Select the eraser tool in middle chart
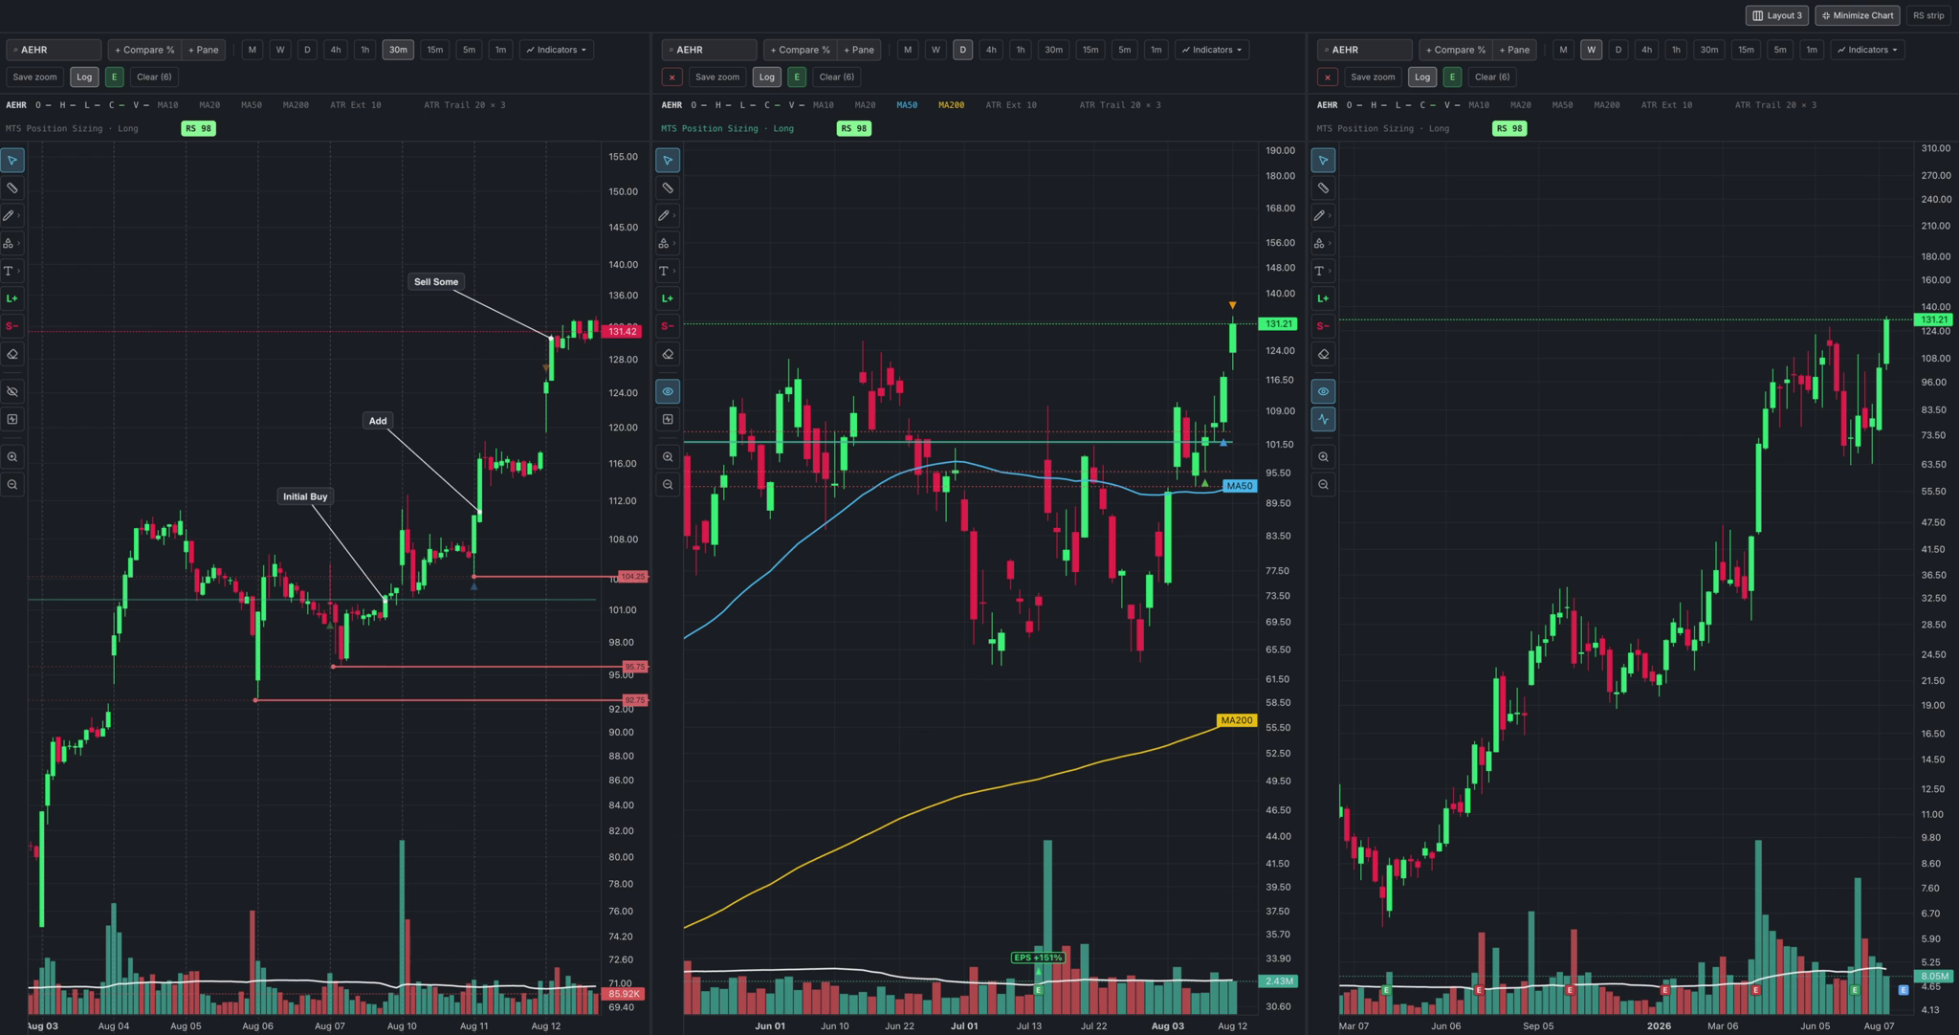Viewport: 1959px width, 1035px height. [x=668, y=354]
